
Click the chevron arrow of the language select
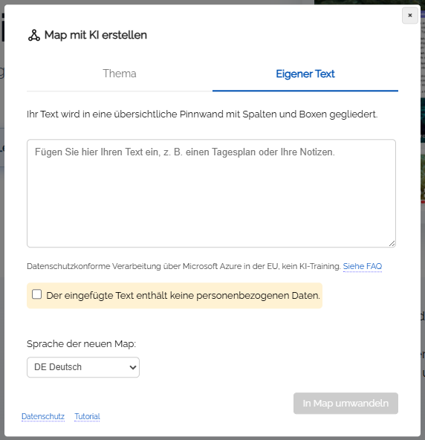click(133, 367)
